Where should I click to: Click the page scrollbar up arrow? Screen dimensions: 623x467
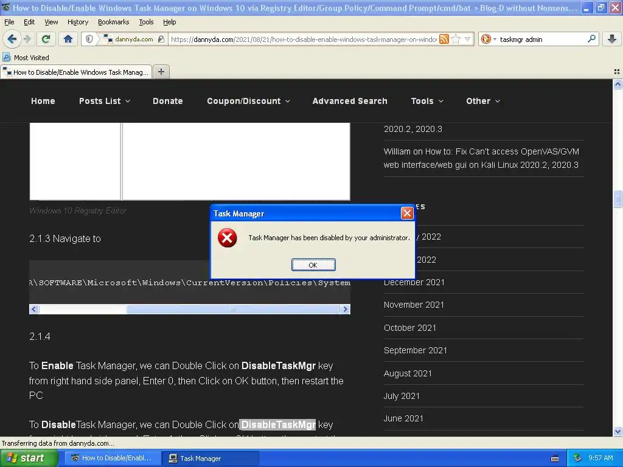point(618,84)
